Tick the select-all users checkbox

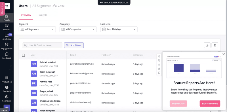(x=23, y=55)
